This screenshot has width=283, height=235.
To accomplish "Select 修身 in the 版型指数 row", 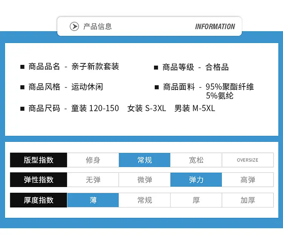I will [93, 160].
